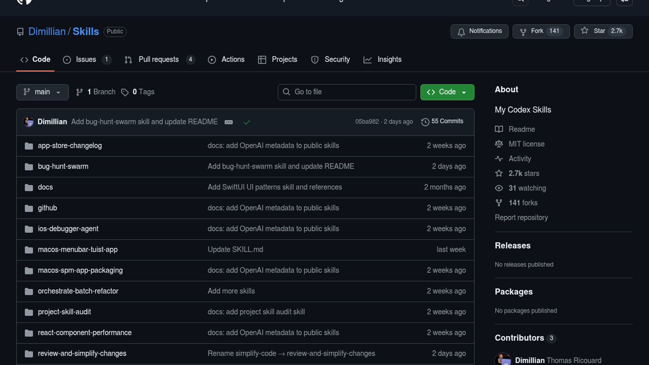Click the Dimillian owner link
The height and width of the screenshot is (365, 649).
(47, 31)
